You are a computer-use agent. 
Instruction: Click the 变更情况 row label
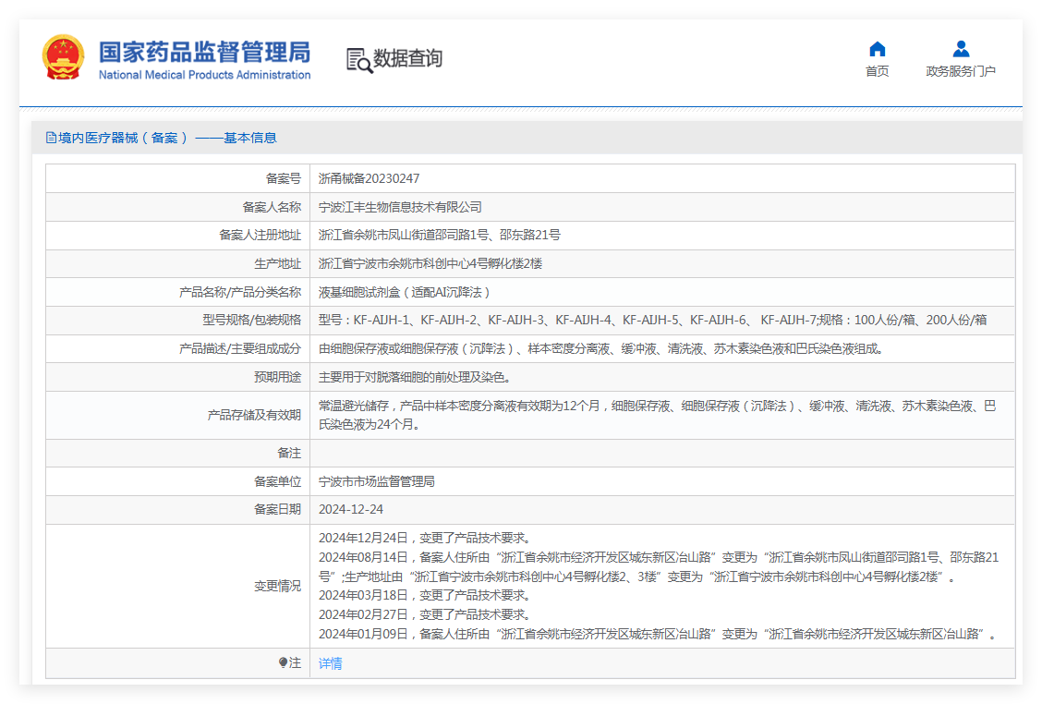277,586
